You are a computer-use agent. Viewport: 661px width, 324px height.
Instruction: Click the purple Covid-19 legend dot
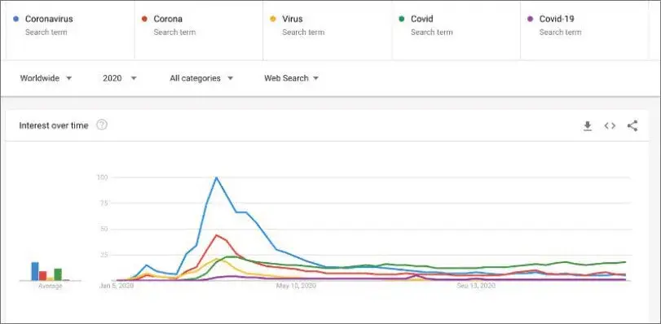point(531,19)
